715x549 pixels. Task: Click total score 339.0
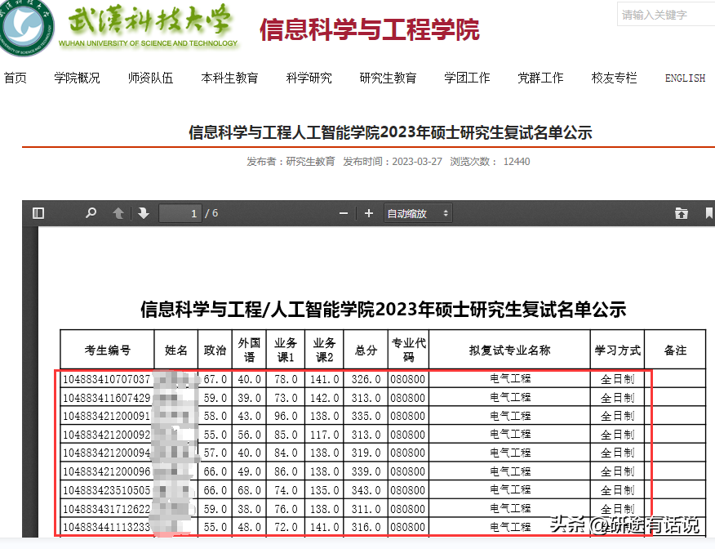pos(366,471)
